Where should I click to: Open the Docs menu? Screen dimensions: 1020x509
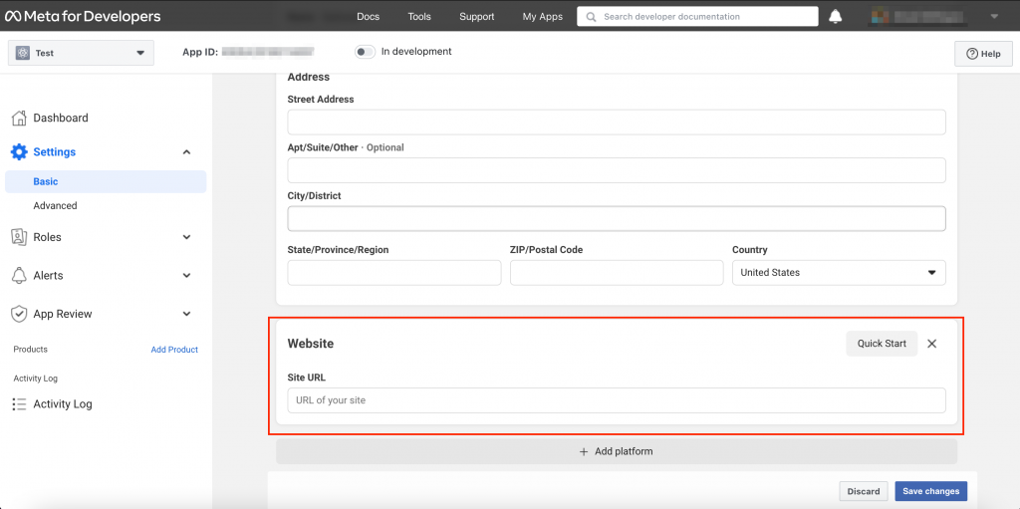coord(368,17)
